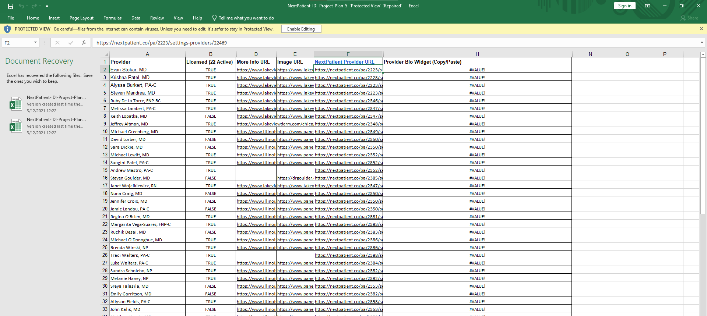This screenshot has height=316, width=707.
Task: Click the Document Recovery pane title
Action: pos(39,61)
